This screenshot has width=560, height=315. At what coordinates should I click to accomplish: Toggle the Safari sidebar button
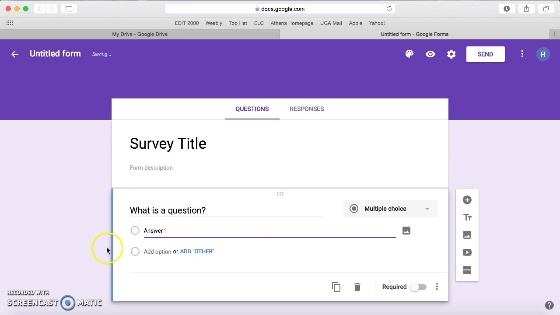[69, 9]
